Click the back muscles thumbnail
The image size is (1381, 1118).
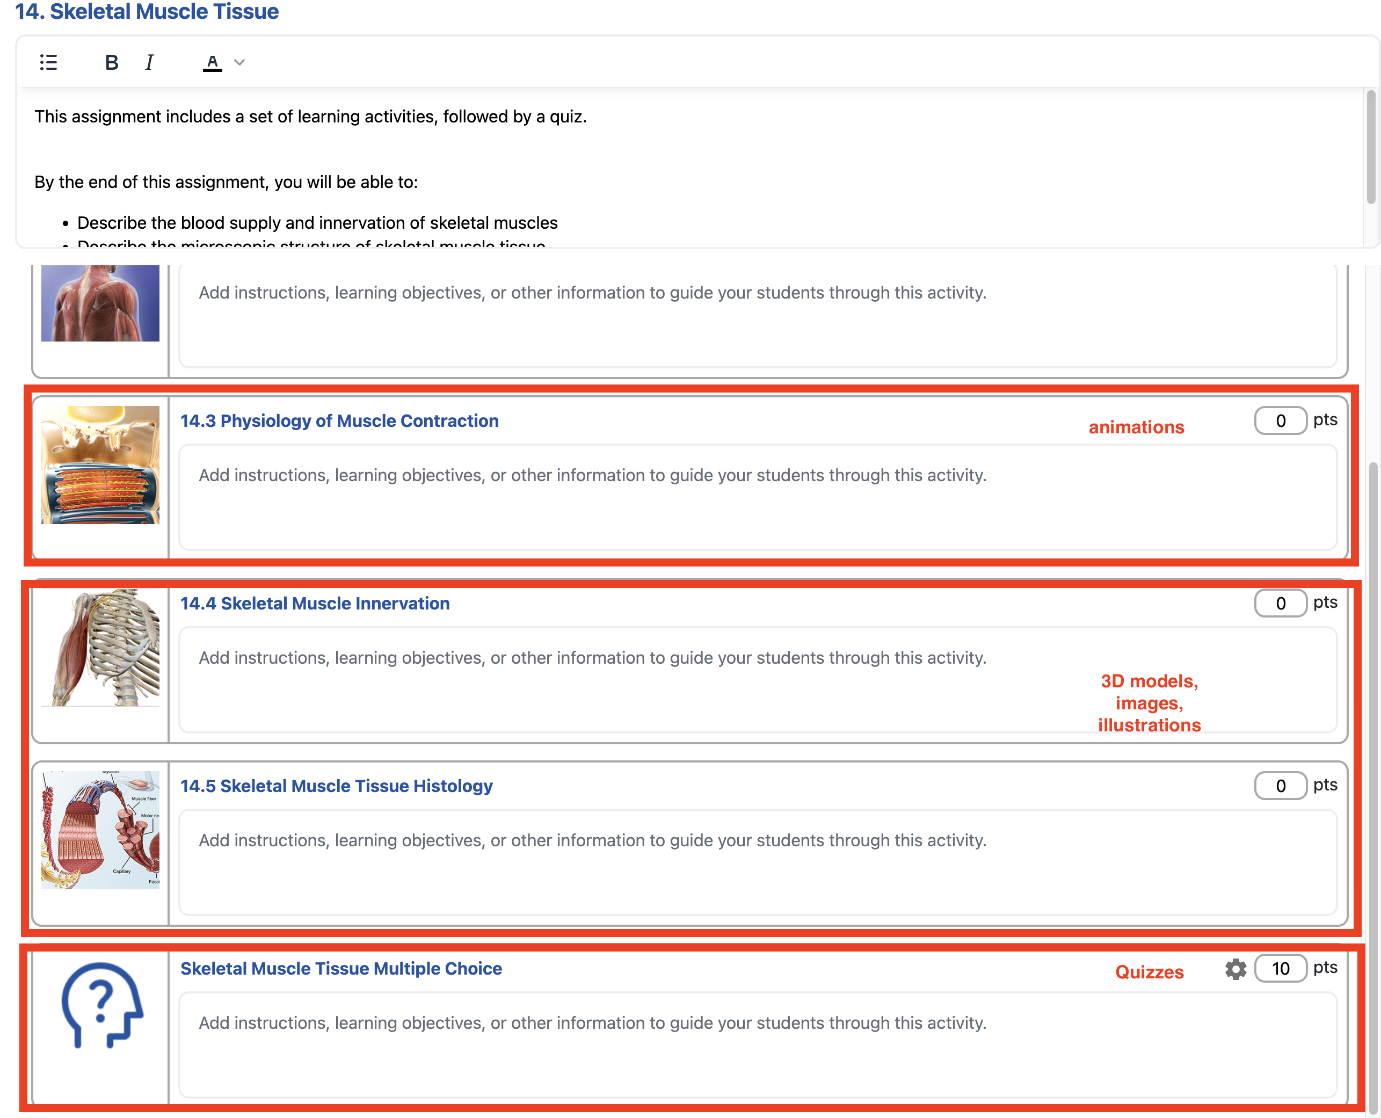(100, 303)
